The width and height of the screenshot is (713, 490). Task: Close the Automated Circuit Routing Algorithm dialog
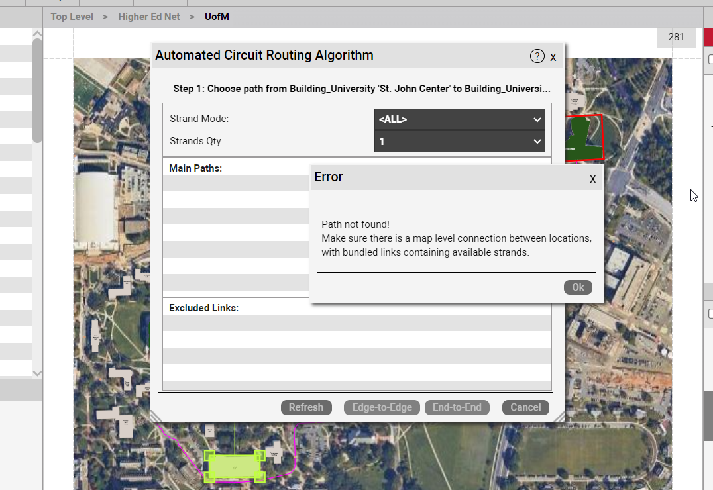[x=553, y=57]
